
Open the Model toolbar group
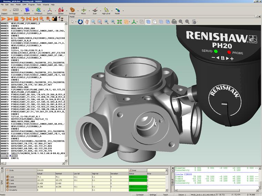click(x=118, y=11)
